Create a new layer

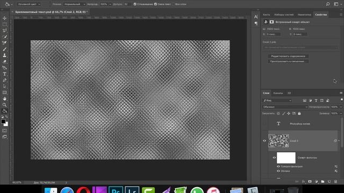(329, 182)
